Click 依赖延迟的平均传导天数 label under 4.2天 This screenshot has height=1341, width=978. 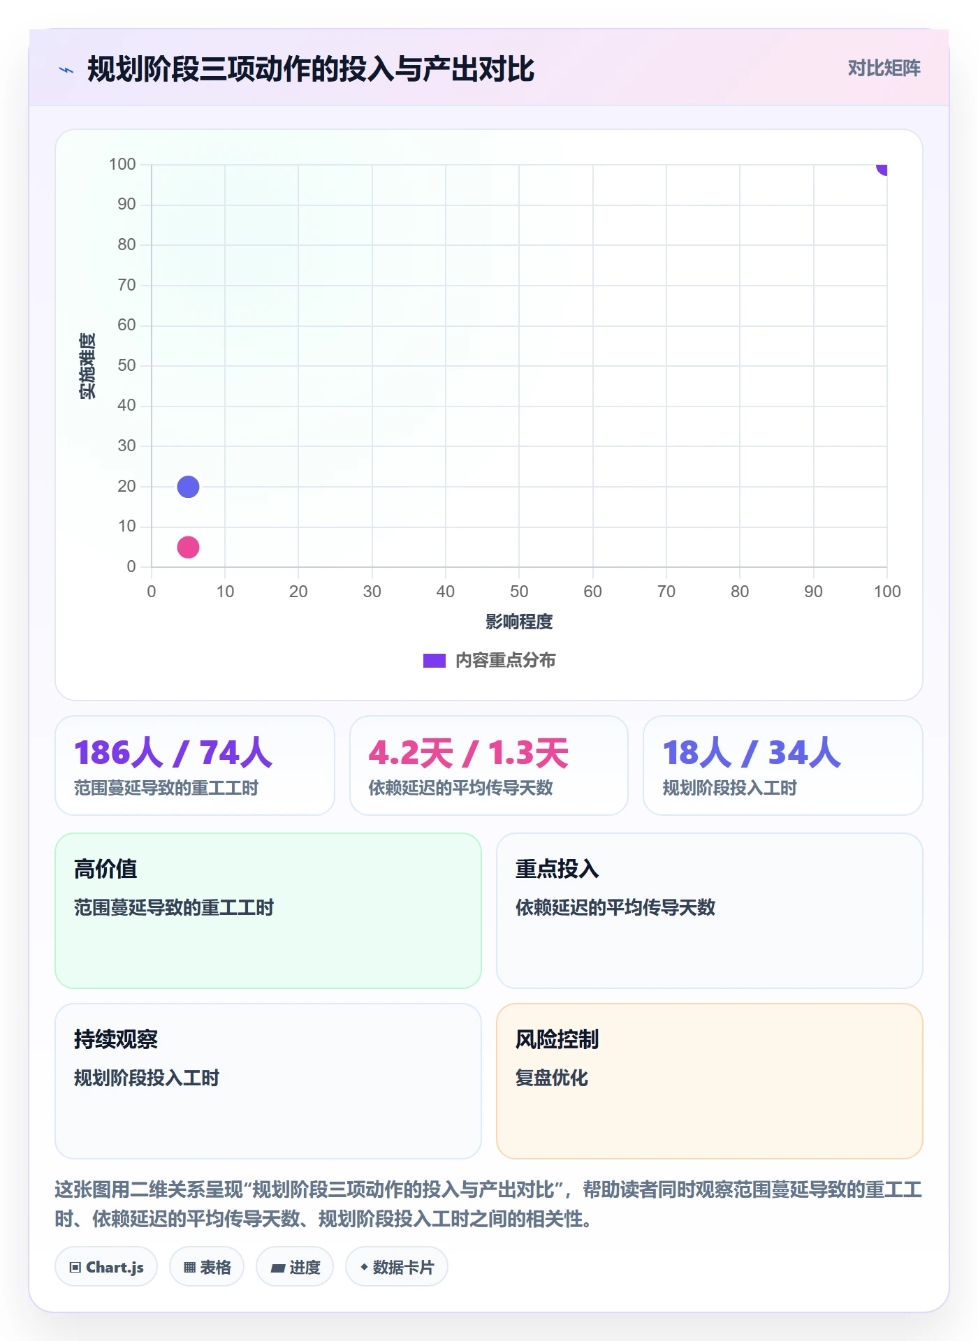(460, 788)
